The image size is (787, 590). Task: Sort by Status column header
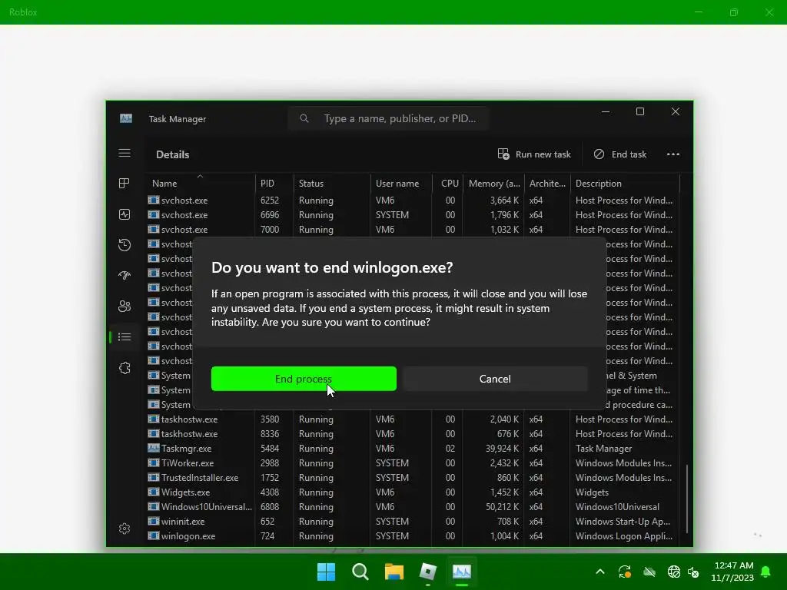[332, 183]
